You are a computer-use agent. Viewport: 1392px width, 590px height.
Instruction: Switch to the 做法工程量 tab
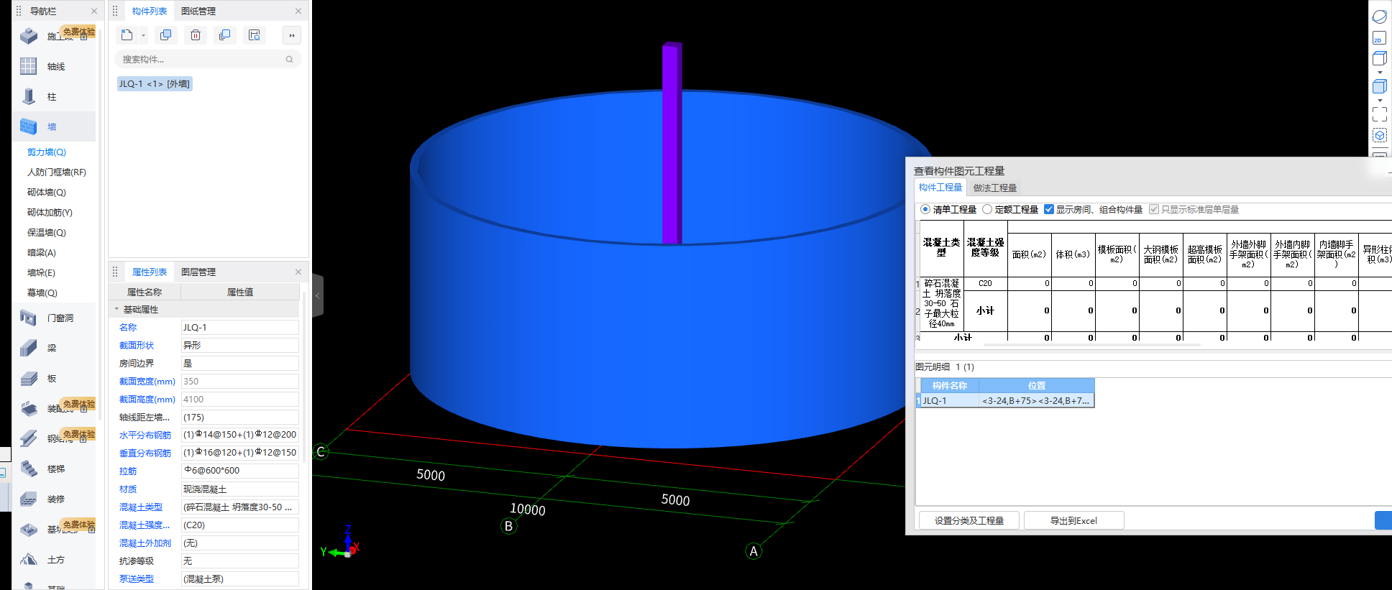(994, 188)
